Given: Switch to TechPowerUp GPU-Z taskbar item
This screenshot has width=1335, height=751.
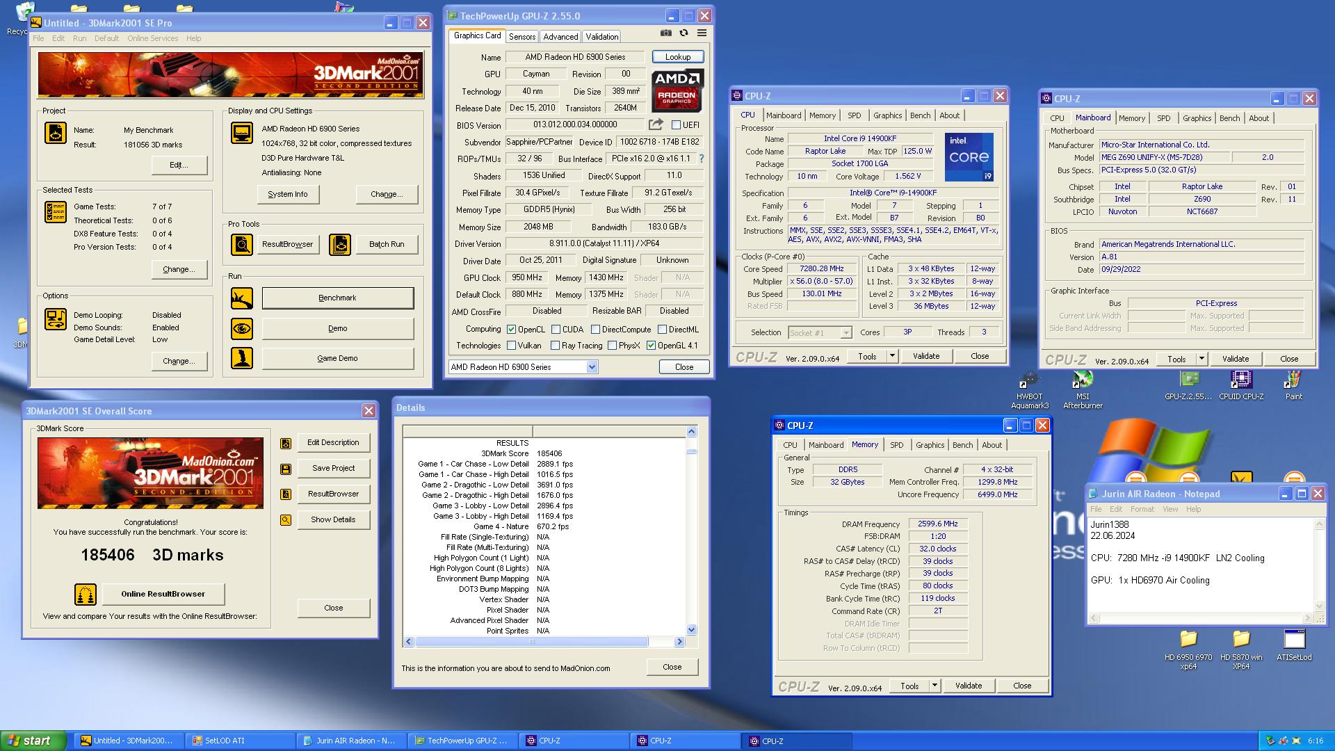Looking at the screenshot, I should 463,741.
